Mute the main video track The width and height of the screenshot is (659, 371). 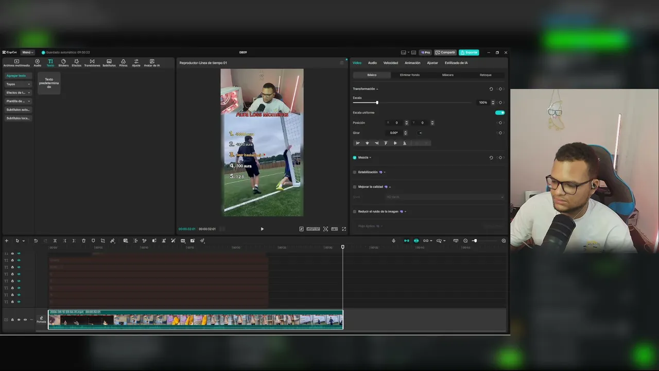point(25,319)
